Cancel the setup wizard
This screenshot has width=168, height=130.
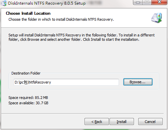[x=150, y=122]
